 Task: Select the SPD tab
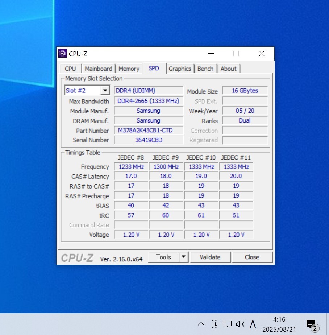pos(154,68)
